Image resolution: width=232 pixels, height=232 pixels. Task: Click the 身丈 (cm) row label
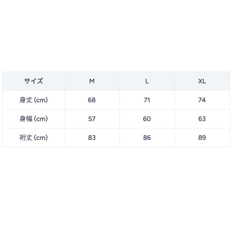tap(34, 100)
